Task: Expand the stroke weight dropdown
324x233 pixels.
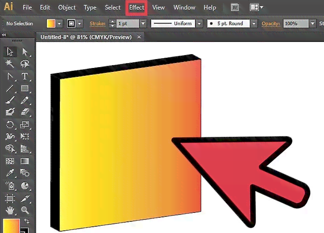Action: coord(143,24)
